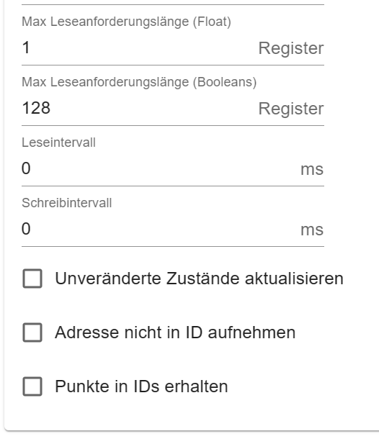Click the Leseintervall caption text
Viewport: 379px width, 439px height.
pos(58,142)
